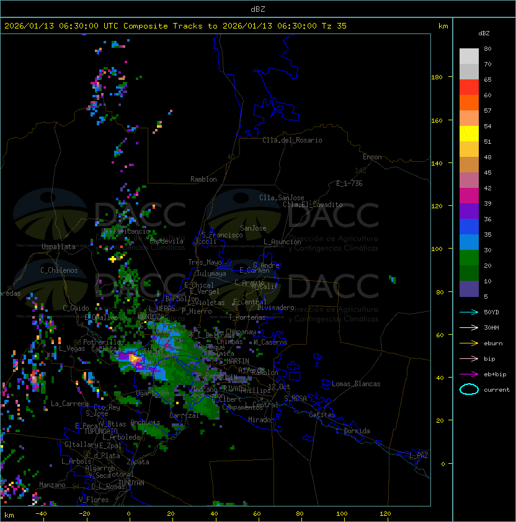The height and width of the screenshot is (522, 516).
Task: Click the Uspallata place label
Action: pos(58,247)
